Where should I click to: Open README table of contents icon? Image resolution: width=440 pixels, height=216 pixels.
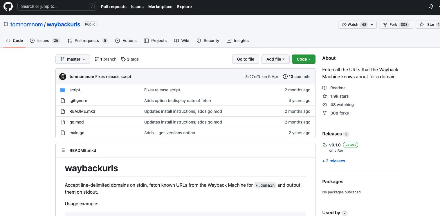click(x=63, y=150)
